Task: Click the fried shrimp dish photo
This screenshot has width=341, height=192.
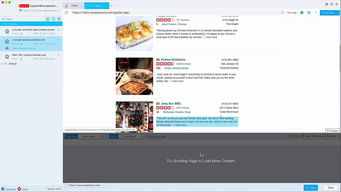Action: pyautogui.click(x=134, y=33)
